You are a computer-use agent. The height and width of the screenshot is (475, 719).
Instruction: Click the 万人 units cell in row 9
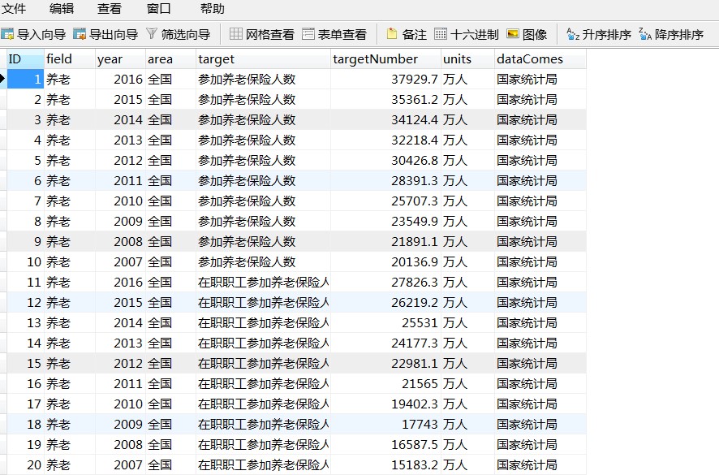click(x=467, y=241)
